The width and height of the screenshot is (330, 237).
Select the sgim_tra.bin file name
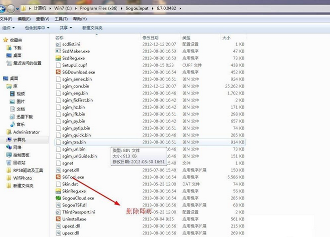click(x=74, y=142)
